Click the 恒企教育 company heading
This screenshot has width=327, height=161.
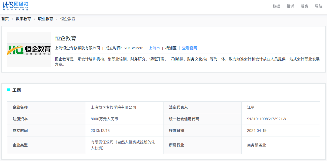pos(66,38)
